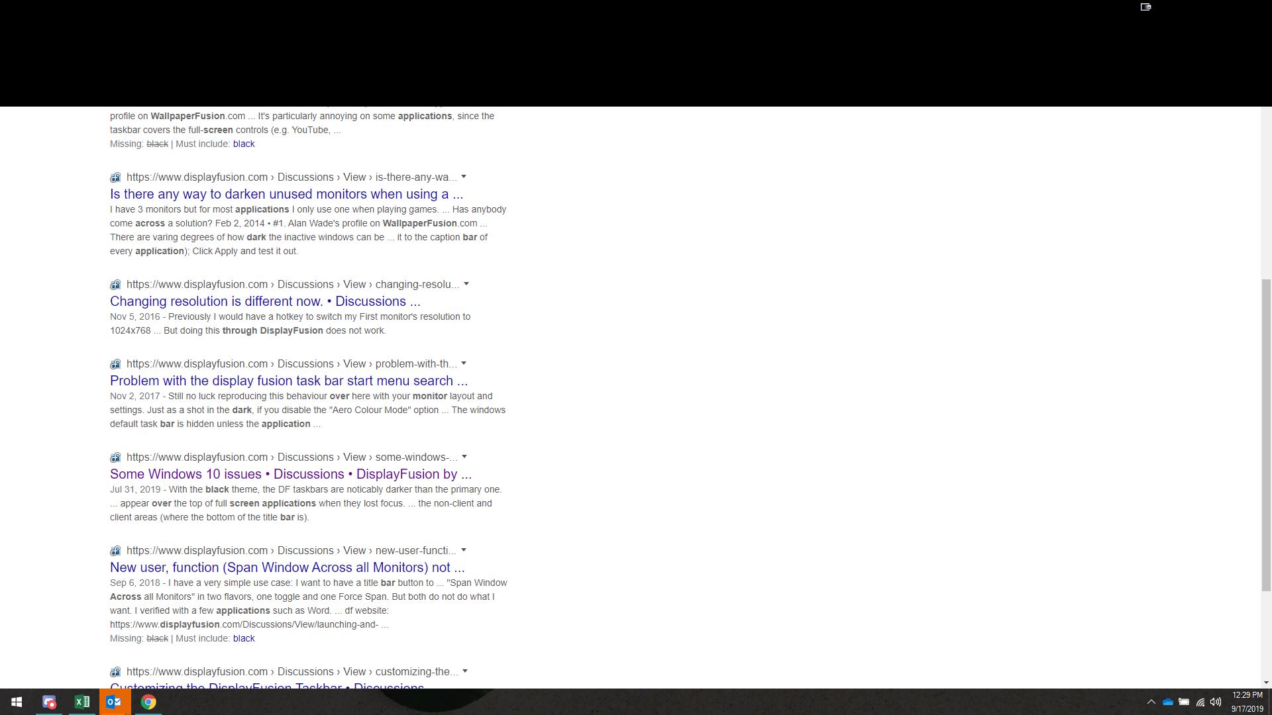
Task: Open the flashing Outlook taskbar icon
Action: click(115, 702)
